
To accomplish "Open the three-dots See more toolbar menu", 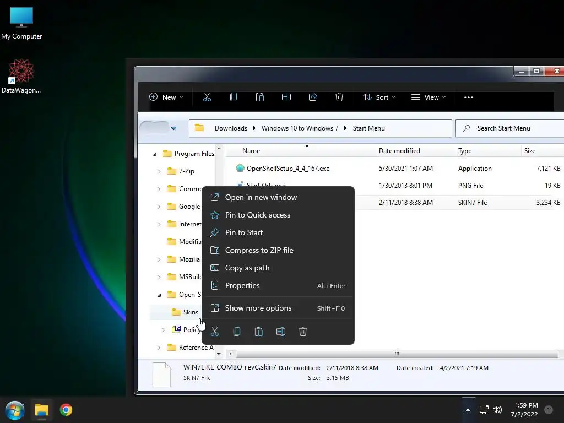I will point(468,97).
